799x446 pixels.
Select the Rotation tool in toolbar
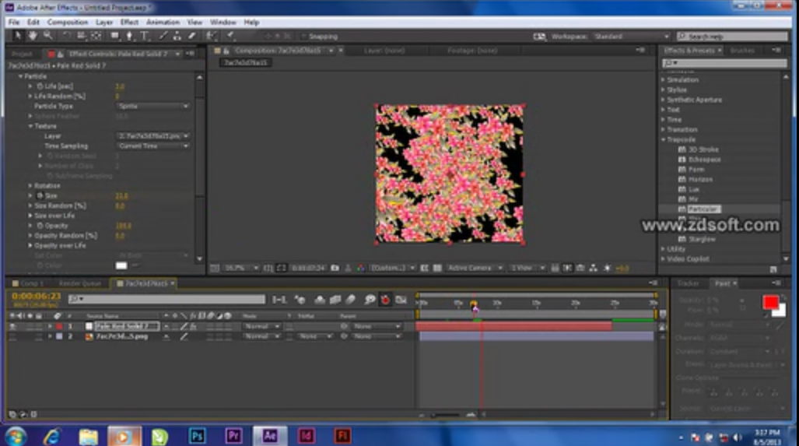point(67,36)
